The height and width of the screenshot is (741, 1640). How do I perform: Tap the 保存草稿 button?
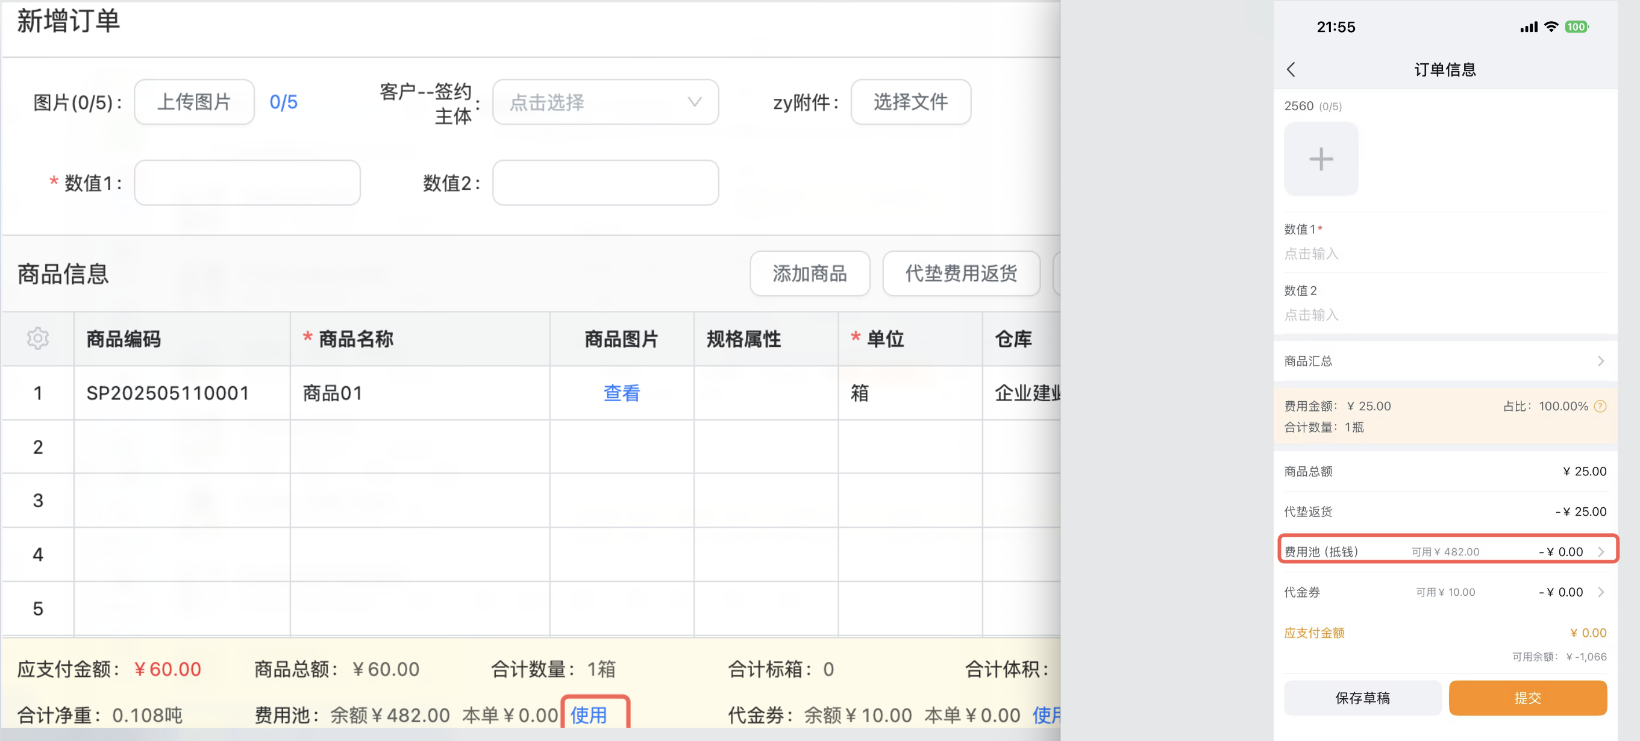coord(1362,698)
